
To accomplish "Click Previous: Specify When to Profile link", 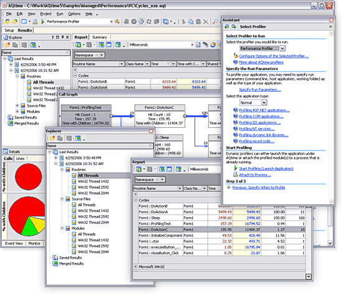I will tap(259, 187).
